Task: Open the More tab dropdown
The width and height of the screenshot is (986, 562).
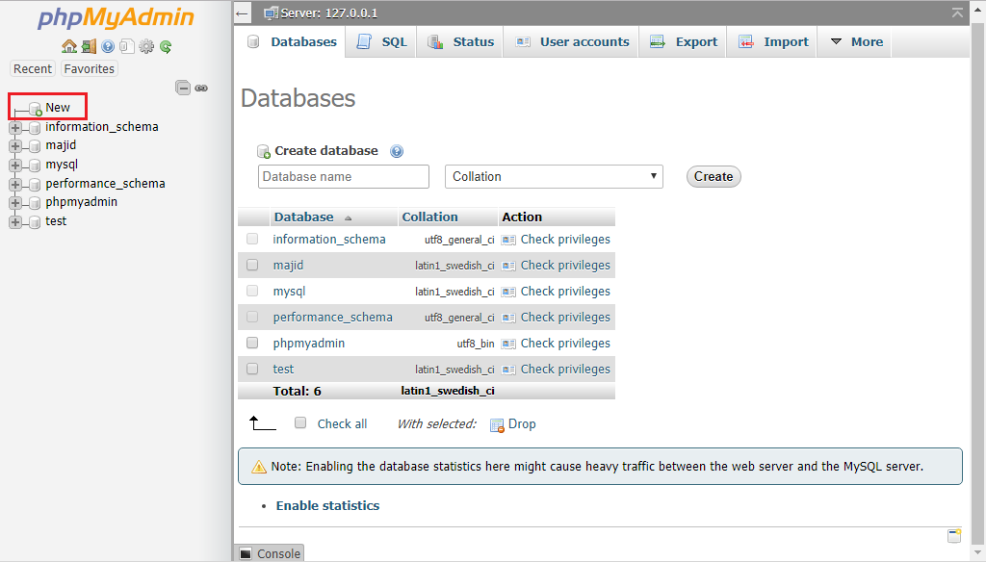Action: click(856, 42)
